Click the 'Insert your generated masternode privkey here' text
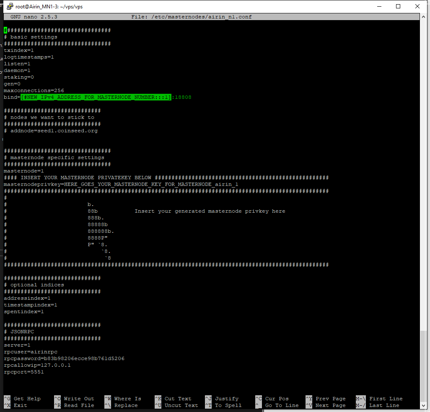The image size is (430, 412). [x=210, y=211]
